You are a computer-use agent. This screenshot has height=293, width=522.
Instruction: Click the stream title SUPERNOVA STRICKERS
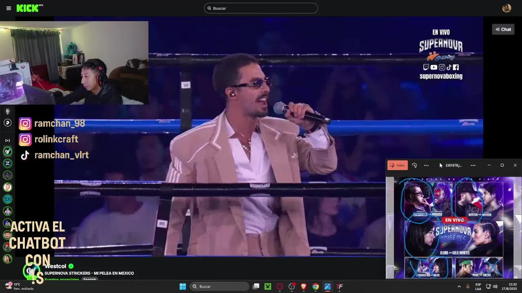click(89, 273)
